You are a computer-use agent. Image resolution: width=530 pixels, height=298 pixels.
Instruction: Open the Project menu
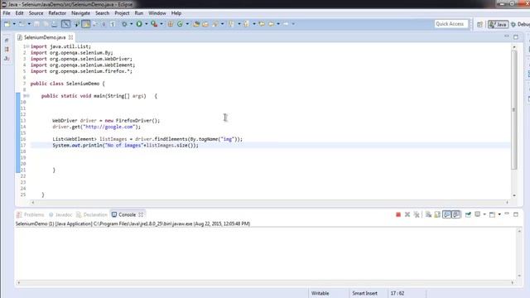pos(122,13)
